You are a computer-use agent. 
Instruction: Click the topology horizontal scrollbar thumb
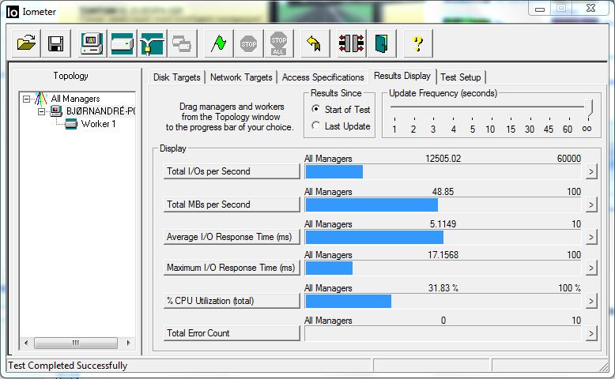click(76, 343)
